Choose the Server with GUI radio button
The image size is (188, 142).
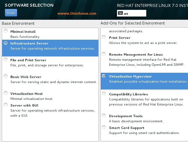[x=6, y=105]
